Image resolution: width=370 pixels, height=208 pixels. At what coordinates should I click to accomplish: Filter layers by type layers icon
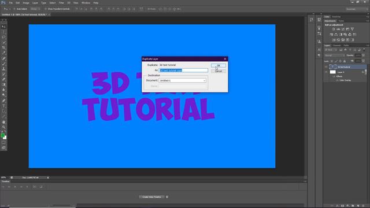coord(350,50)
